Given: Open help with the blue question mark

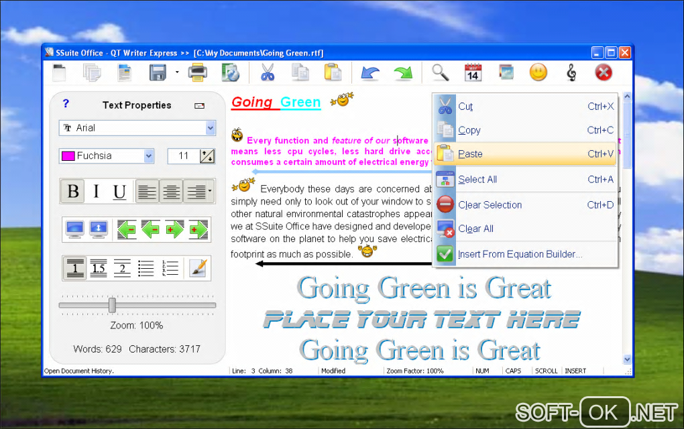Looking at the screenshot, I should coord(66,103).
